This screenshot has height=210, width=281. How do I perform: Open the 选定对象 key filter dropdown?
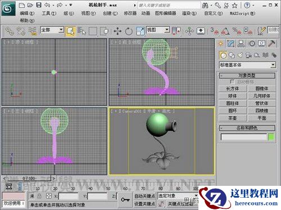pos(178,196)
